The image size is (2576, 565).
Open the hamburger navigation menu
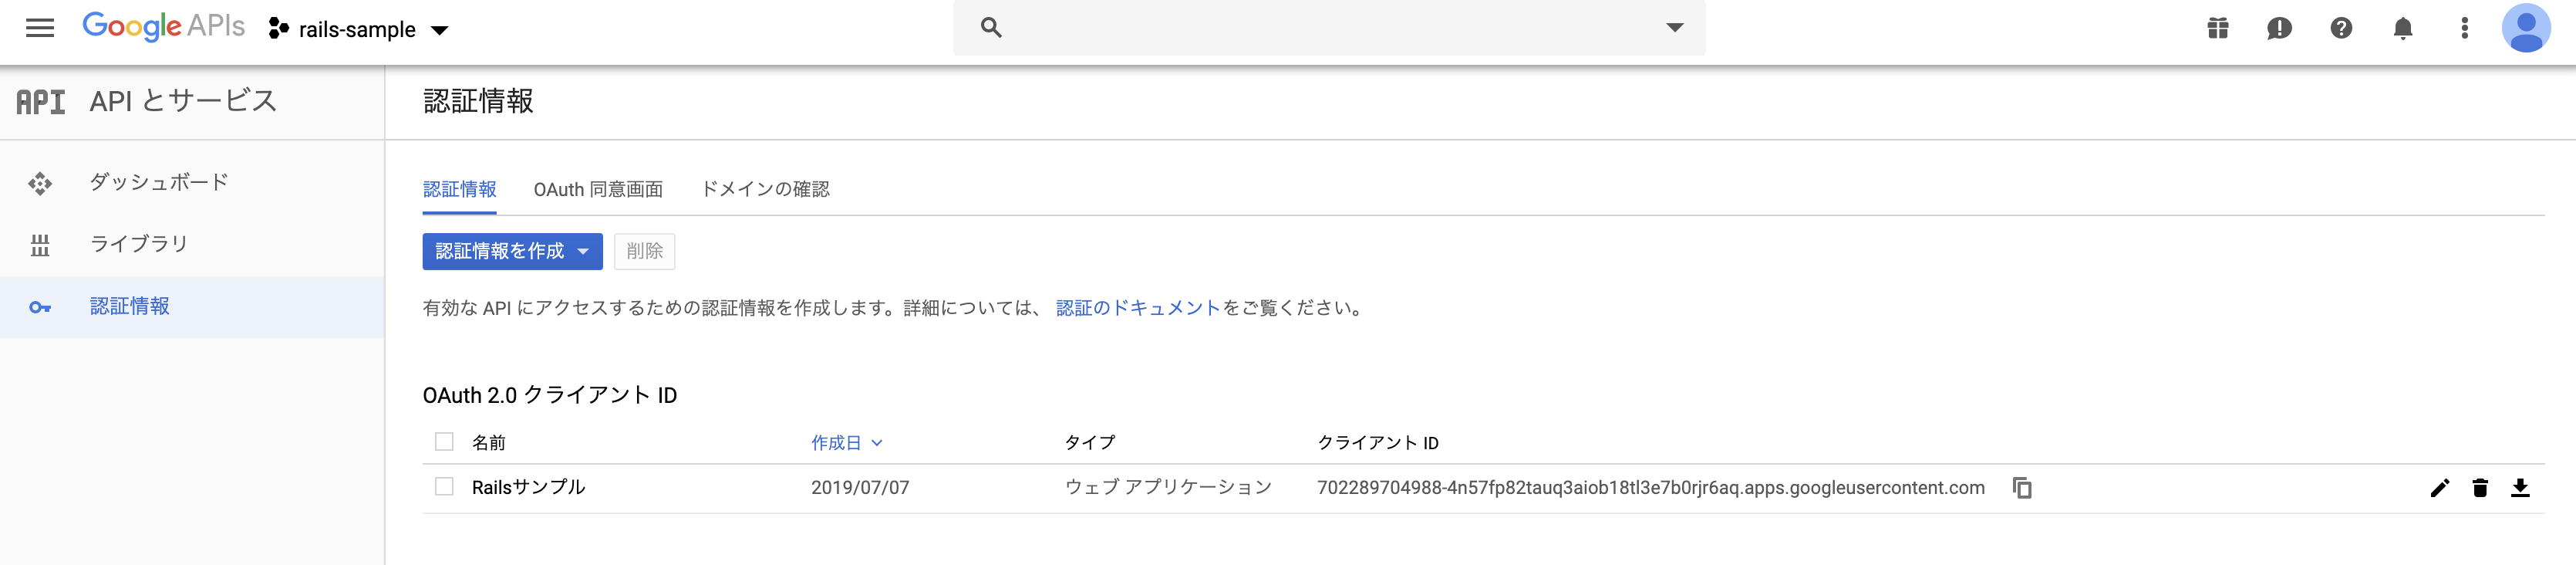pos(40,28)
